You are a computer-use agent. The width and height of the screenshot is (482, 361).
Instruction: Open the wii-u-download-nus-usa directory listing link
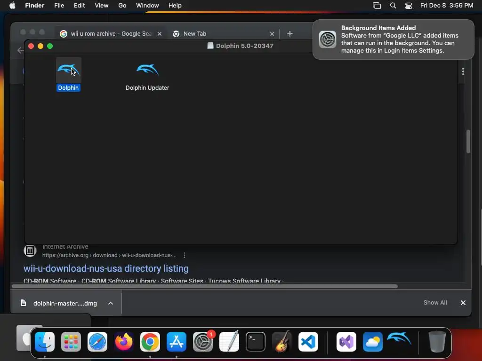106,268
